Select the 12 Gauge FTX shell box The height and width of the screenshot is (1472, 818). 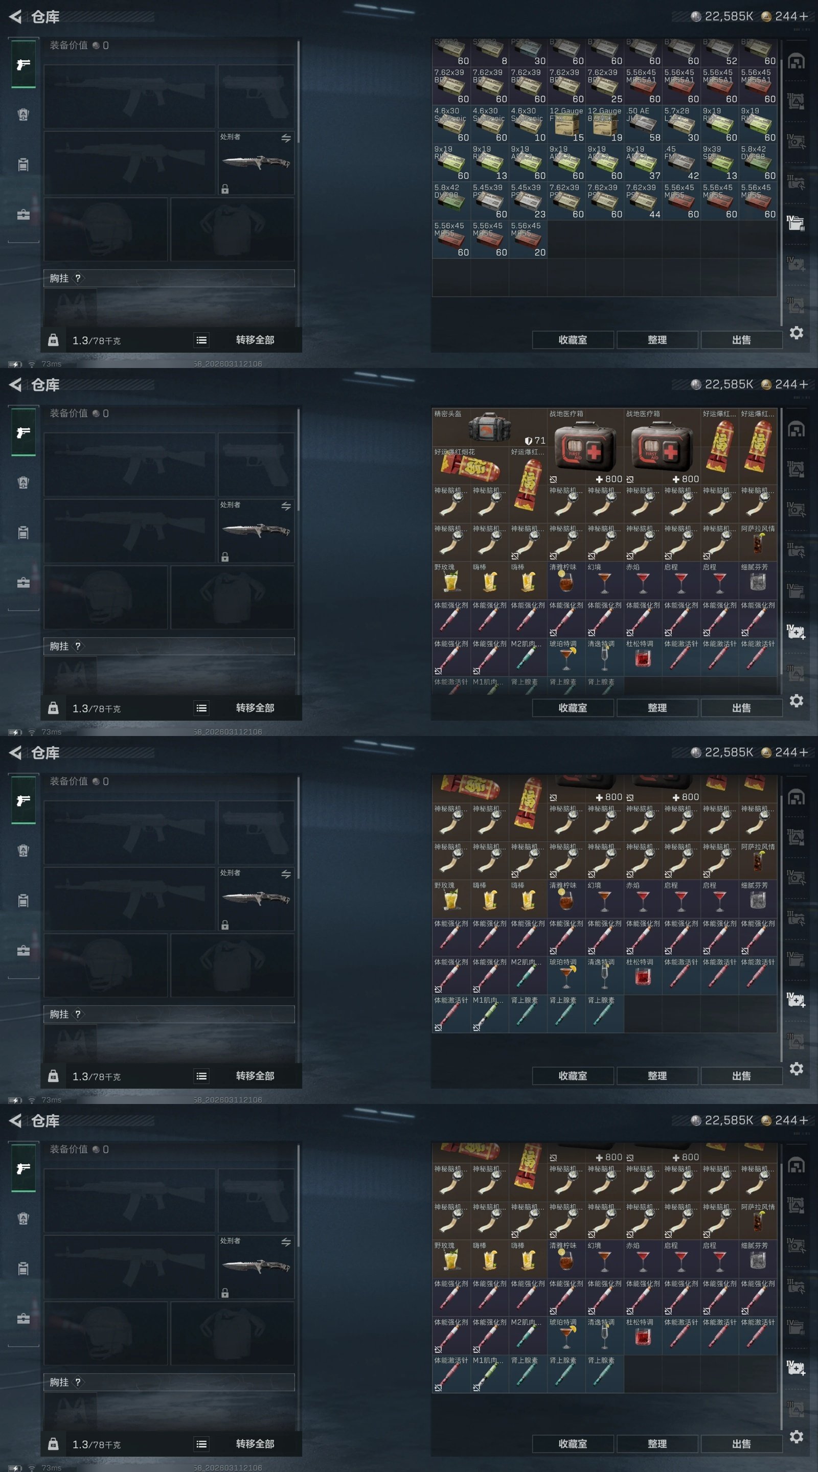coord(566,124)
